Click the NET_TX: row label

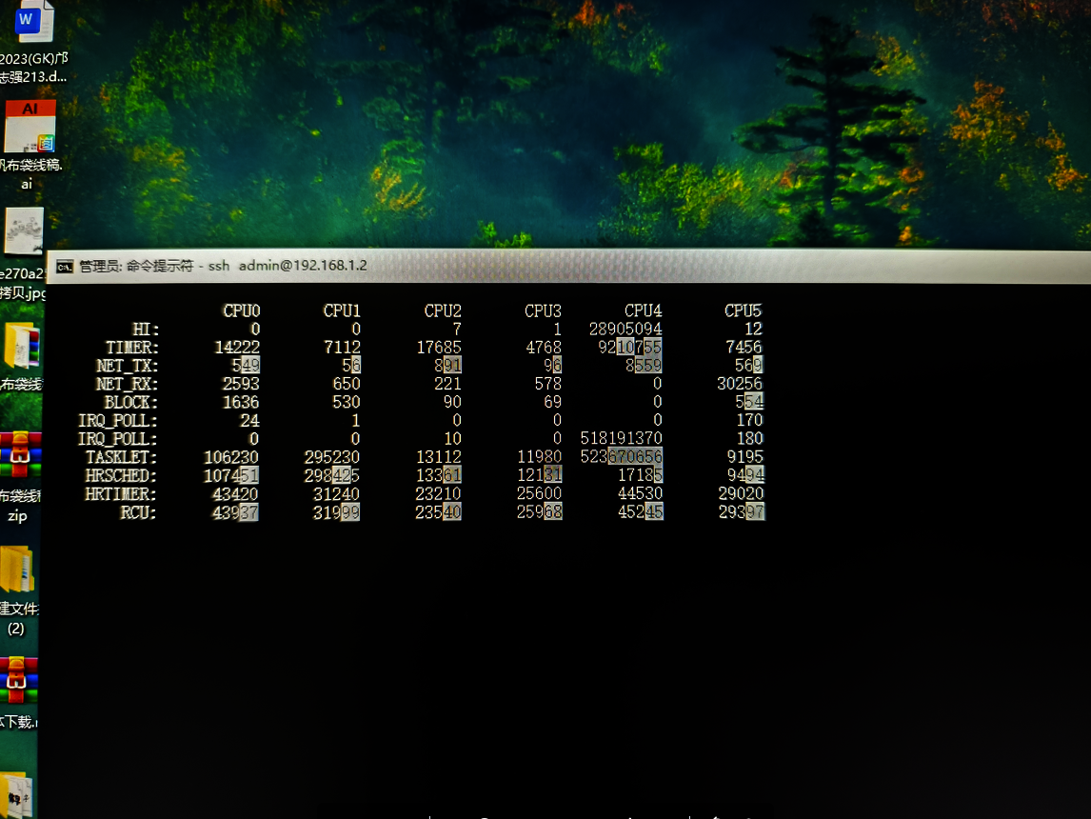(128, 366)
